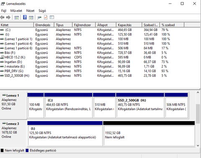
Task: Click the Lemez 3 disk header panel
Action: [13, 133]
